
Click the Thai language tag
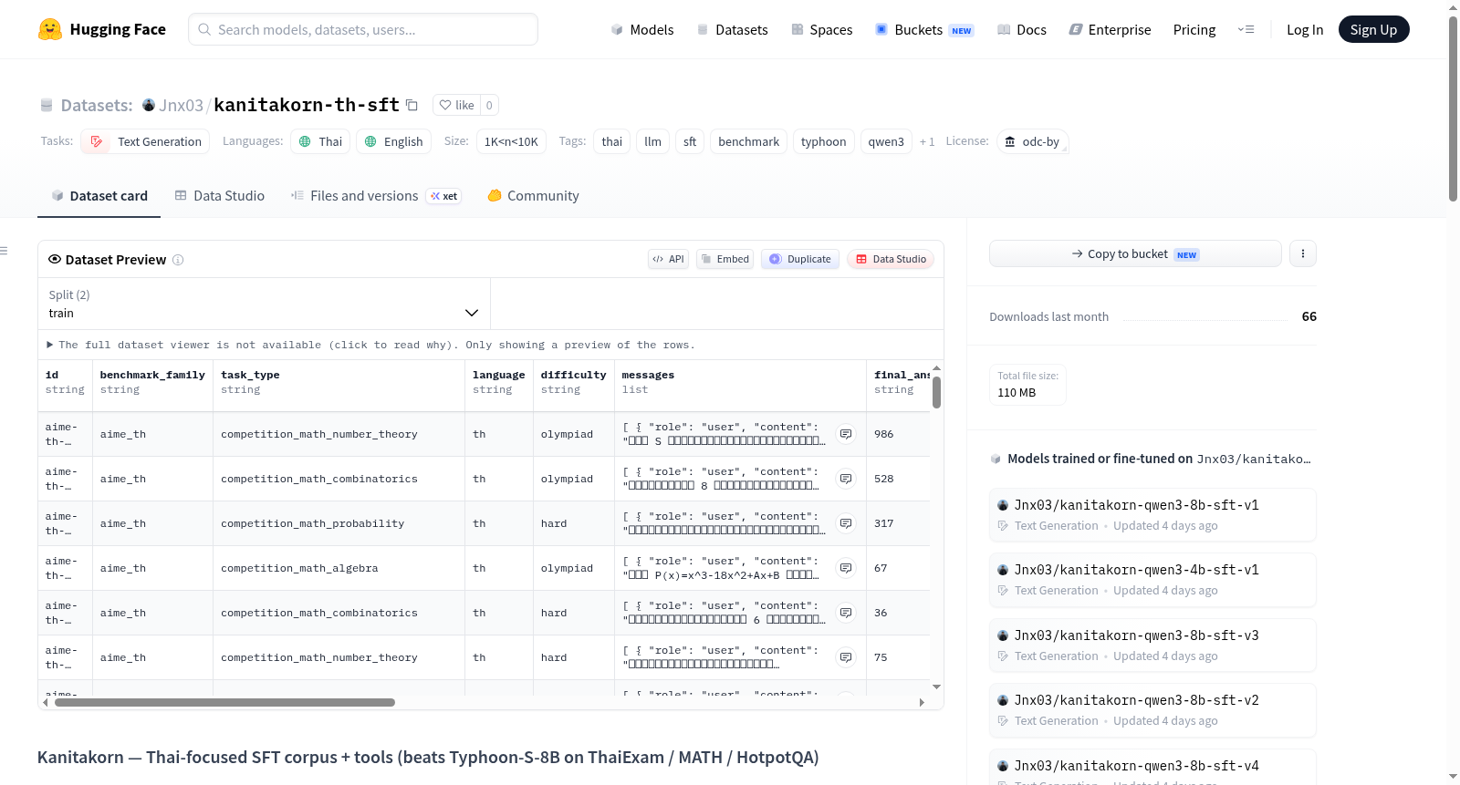point(320,141)
